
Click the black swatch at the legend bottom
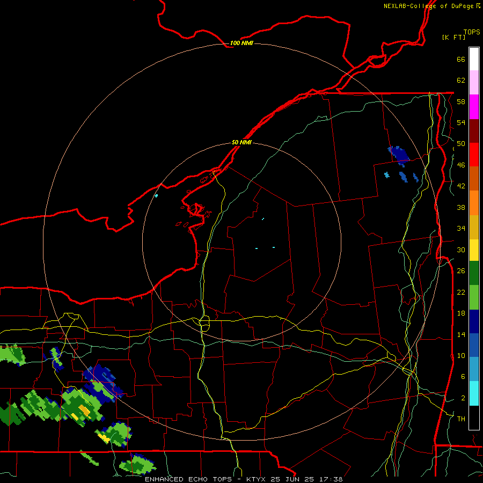474,418
